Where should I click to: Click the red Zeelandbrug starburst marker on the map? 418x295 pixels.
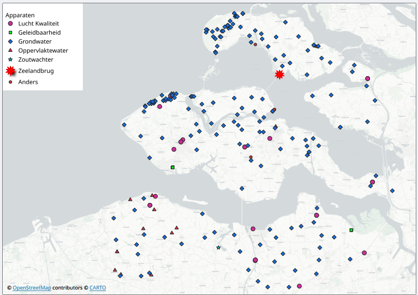tap(279, 74)
